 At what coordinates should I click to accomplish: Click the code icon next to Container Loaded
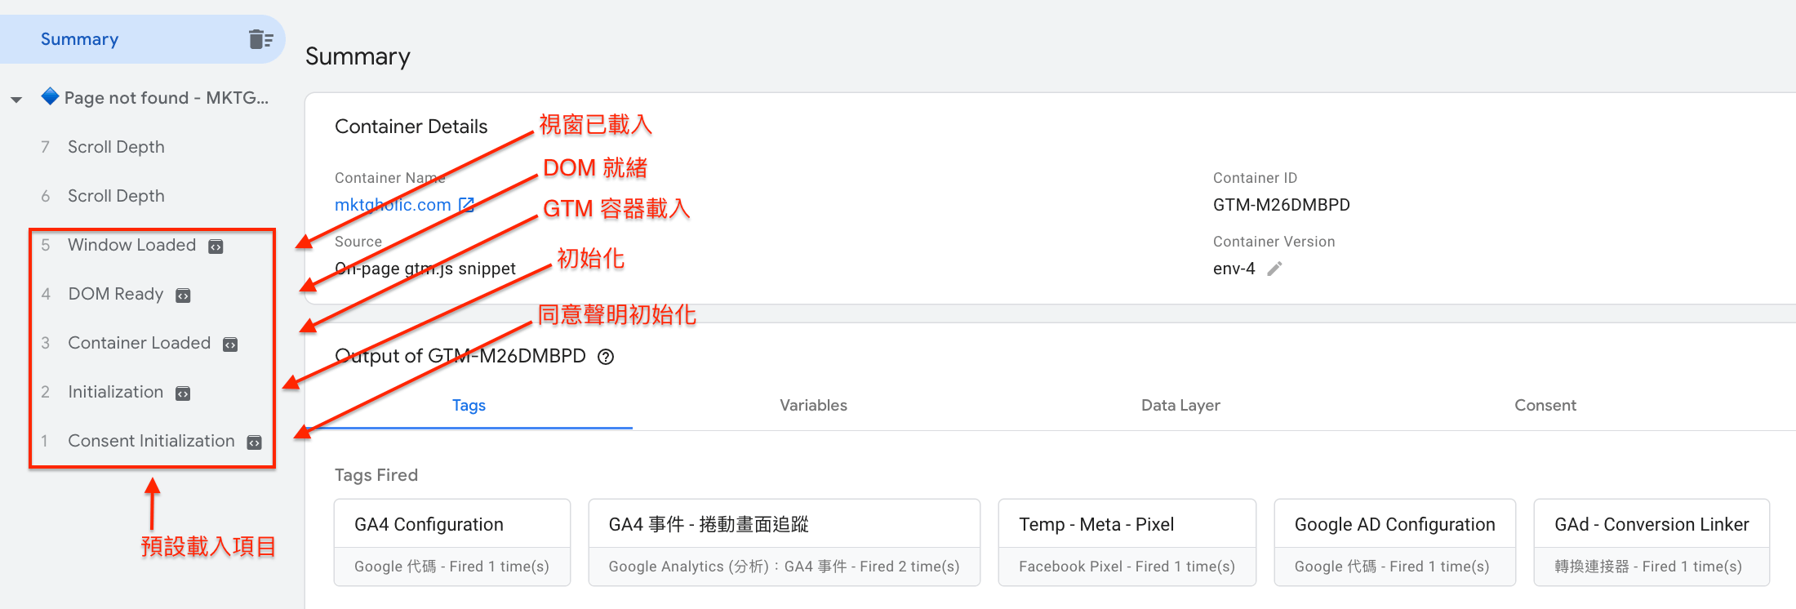[230, 345]
